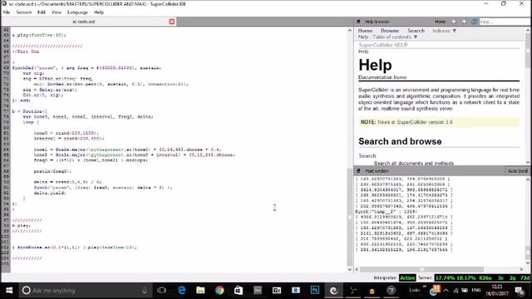Click the Help browser dock panel icon
This screenshot has height=299, width=532.
(x=358, y=22)
